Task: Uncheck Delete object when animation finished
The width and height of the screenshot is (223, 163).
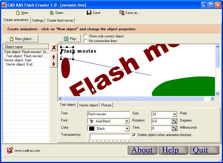Action: (134, 135)
